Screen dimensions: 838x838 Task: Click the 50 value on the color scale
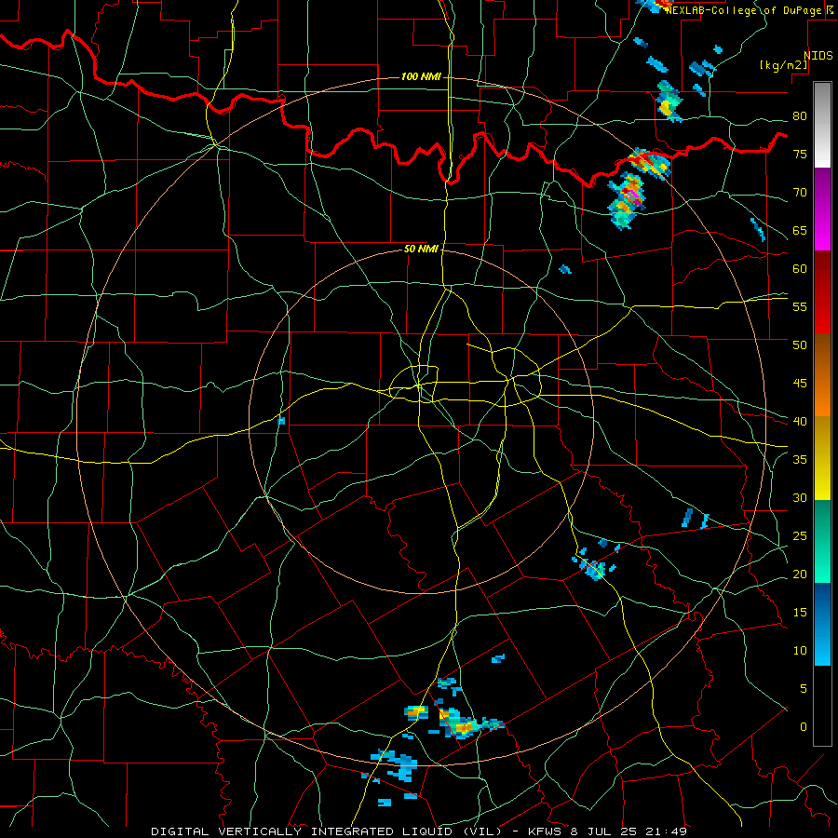pos(800,345)
